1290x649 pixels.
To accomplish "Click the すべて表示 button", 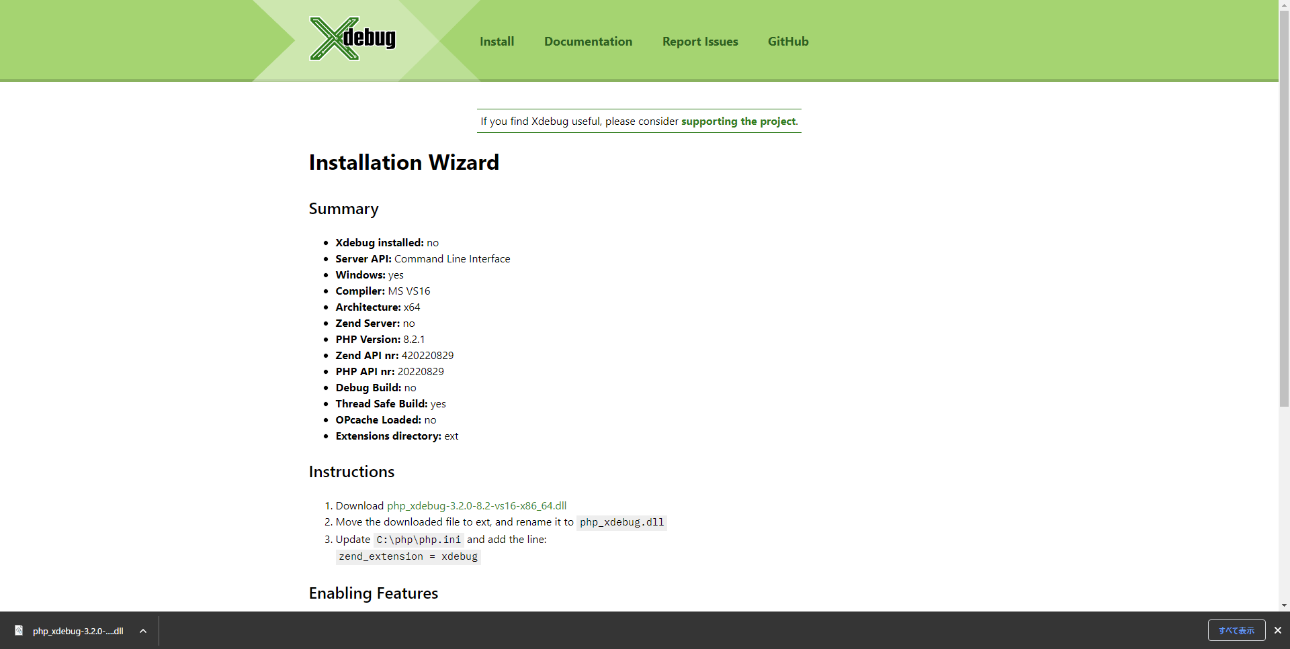I will pyautogui.click(x=1236, y=630).
